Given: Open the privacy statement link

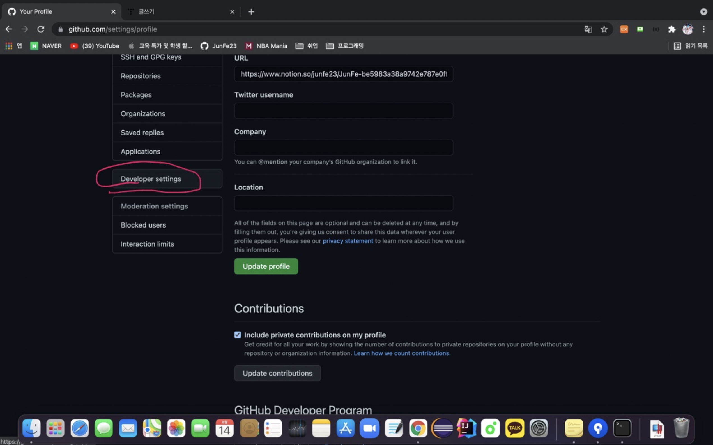Looking at the screenshot, I should 348,241.
